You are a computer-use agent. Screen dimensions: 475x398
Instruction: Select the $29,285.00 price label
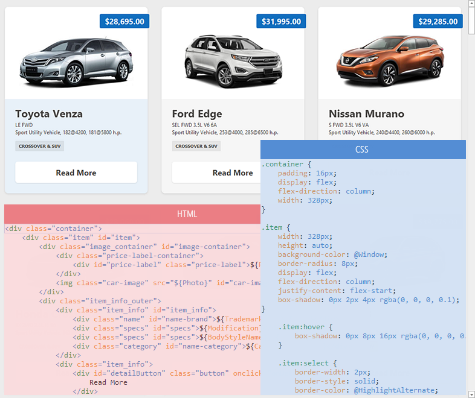[438, 21]
